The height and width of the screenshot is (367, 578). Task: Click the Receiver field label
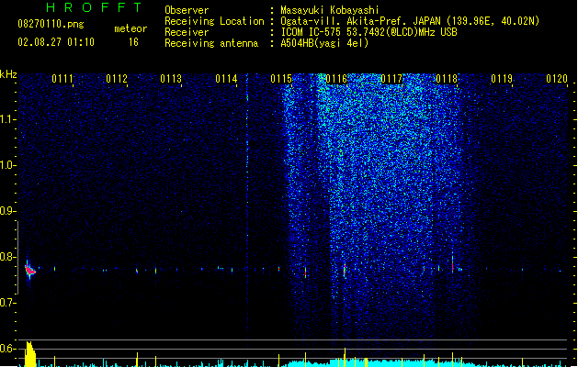click(x=187, y=32)
